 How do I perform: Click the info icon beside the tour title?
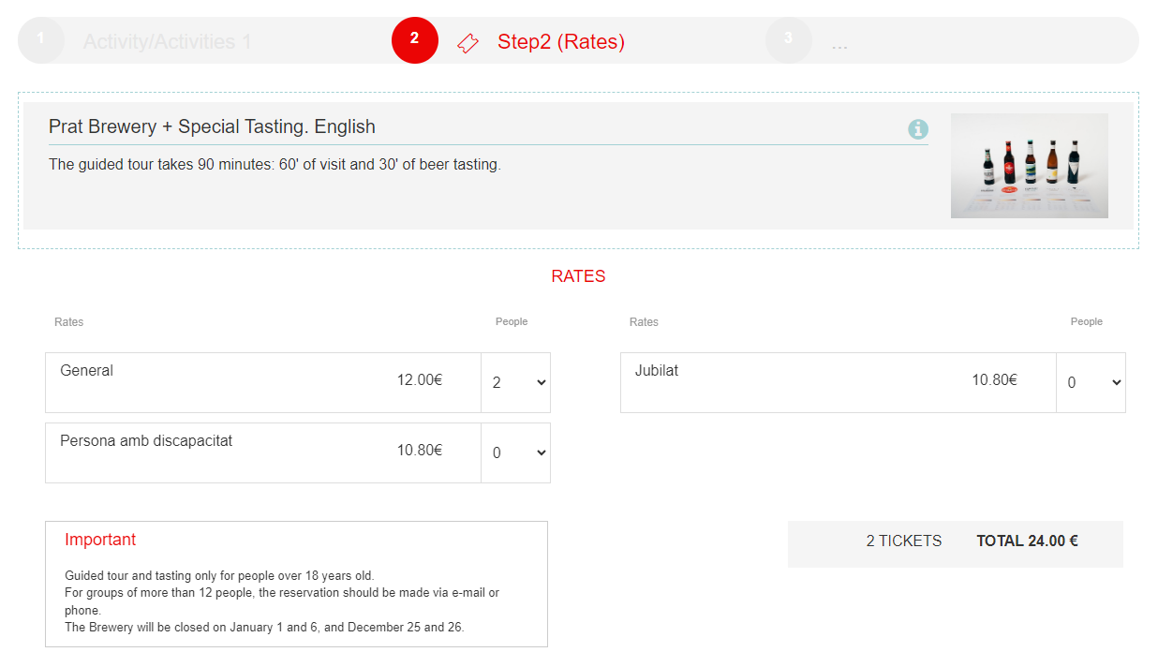[x=918, y=129]
